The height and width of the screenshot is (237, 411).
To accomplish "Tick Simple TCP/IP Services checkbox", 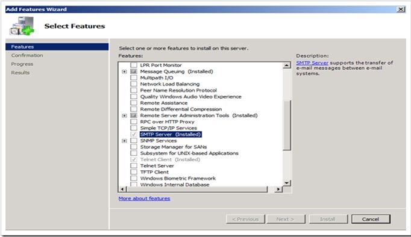I will [134, 128].
